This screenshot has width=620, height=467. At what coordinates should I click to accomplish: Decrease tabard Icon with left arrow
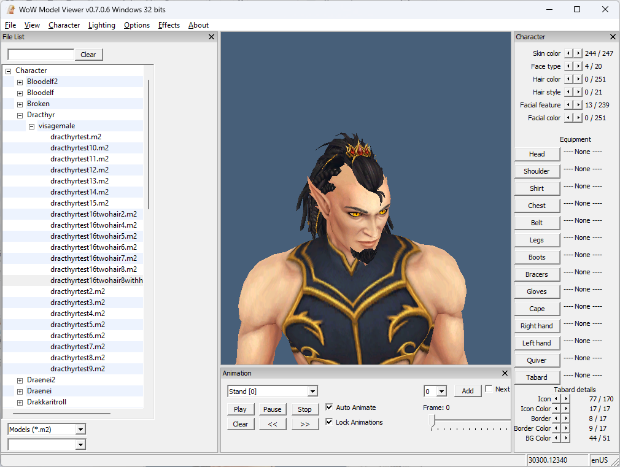tap(557, 399)
